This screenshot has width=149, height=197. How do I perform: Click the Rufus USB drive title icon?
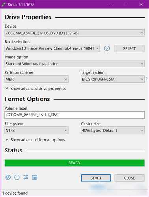(3, 4)
